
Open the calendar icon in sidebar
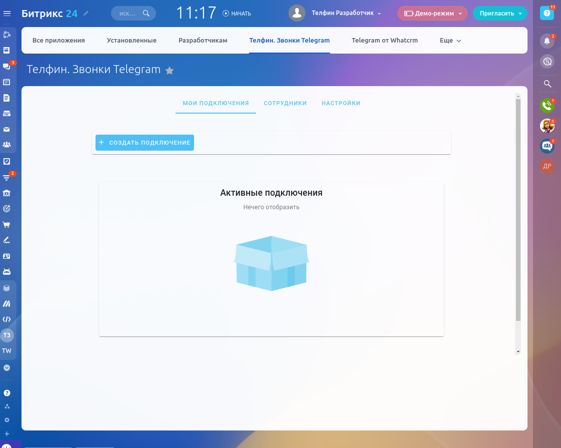[x=7, y=82]
